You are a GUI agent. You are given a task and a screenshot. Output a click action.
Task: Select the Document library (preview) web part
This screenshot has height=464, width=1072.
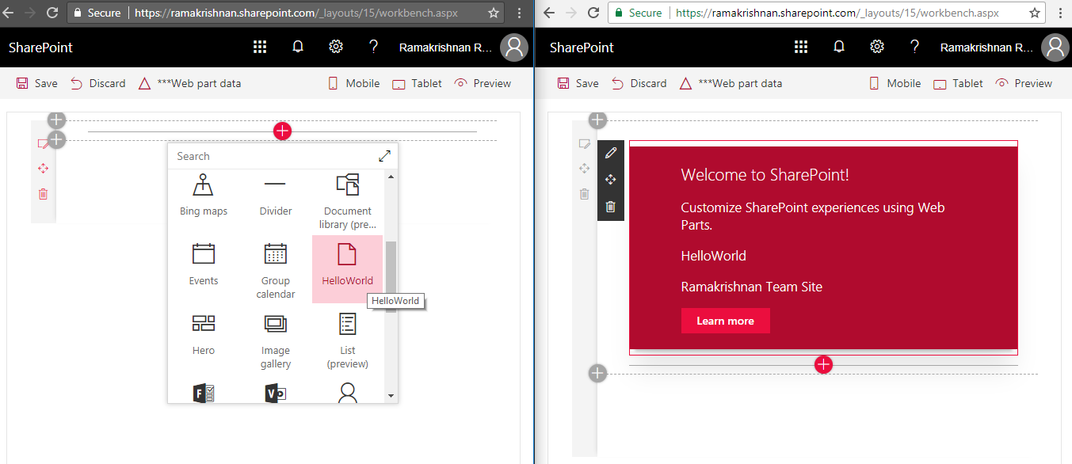tap(347, 201)
